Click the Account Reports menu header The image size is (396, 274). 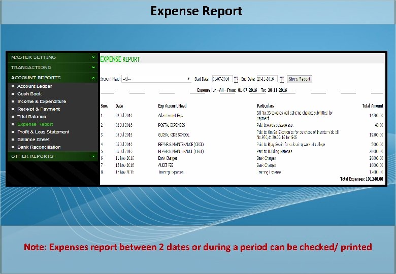(52, 78)
